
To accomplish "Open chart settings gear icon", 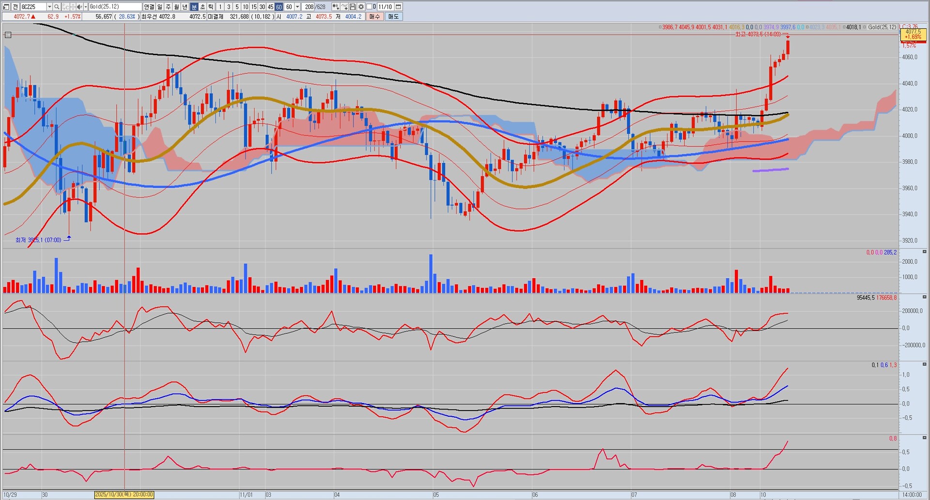I will (x=361, y=7).
